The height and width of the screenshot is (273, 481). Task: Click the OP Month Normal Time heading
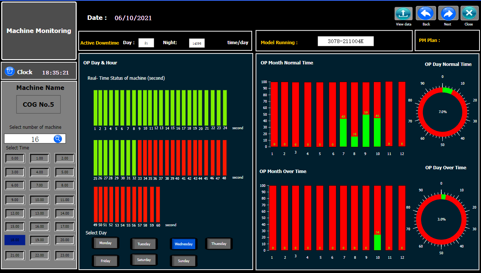287,63
